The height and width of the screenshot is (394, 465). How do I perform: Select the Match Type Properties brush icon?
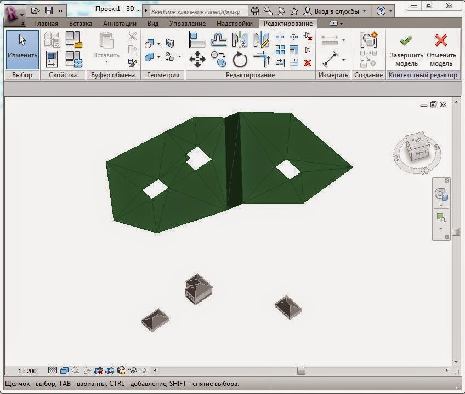133,62
